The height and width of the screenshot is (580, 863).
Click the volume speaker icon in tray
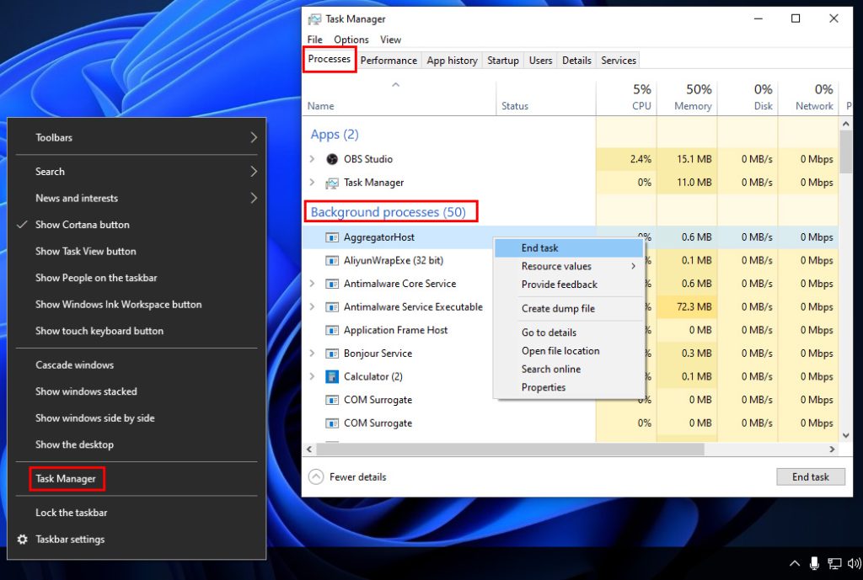(x=855, y=563)
